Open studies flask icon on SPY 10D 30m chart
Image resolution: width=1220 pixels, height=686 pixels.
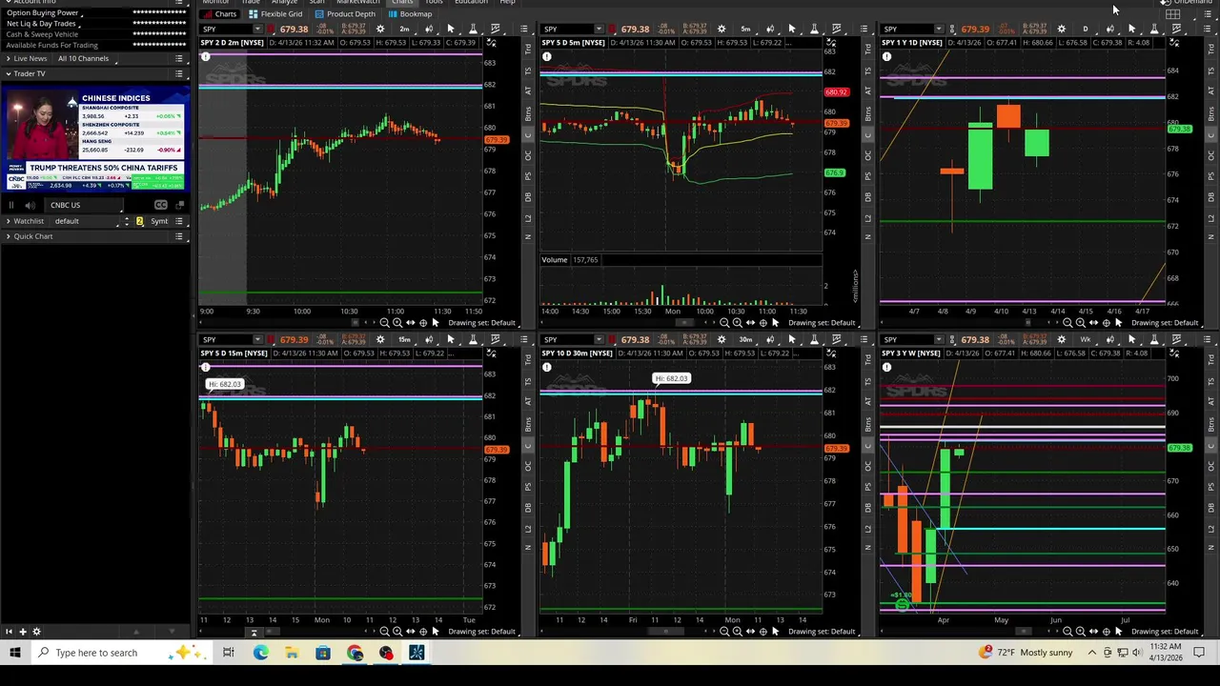tap(814, 340)
